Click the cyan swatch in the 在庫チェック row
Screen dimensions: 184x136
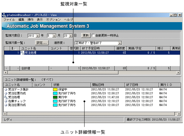pyautogui.click(x=55, y=101)
